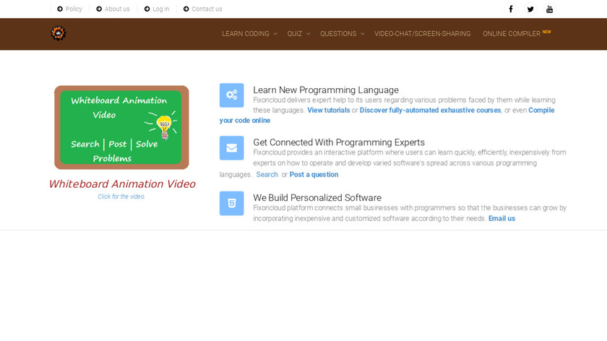Open Discover fully-automated exhaustive courses link
The image size is (607, 341).
click(x=430, y=111)
